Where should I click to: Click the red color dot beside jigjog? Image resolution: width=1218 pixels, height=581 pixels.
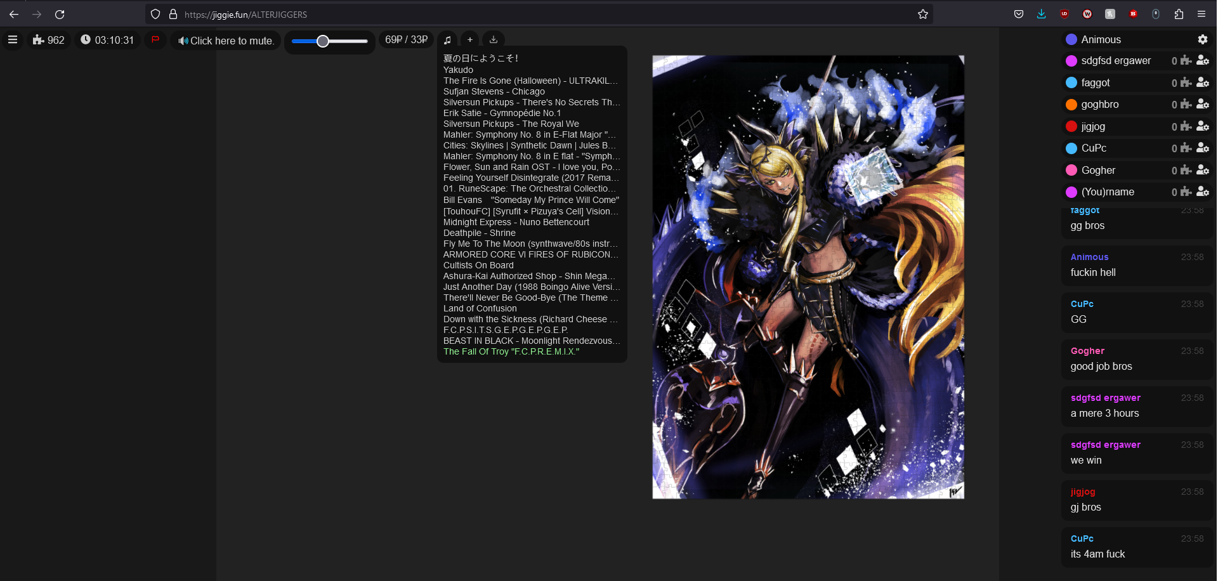tap(1071, 127)
